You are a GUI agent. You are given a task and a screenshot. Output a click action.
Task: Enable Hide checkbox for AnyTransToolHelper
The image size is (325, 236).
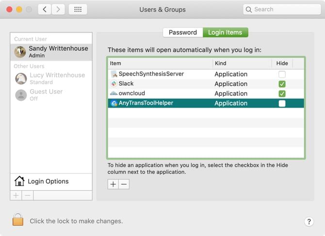coord(282,103)
